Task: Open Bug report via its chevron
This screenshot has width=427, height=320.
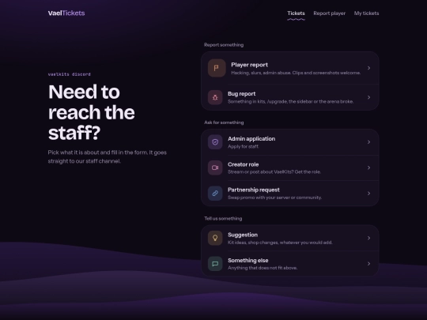Action: (368, 97)
